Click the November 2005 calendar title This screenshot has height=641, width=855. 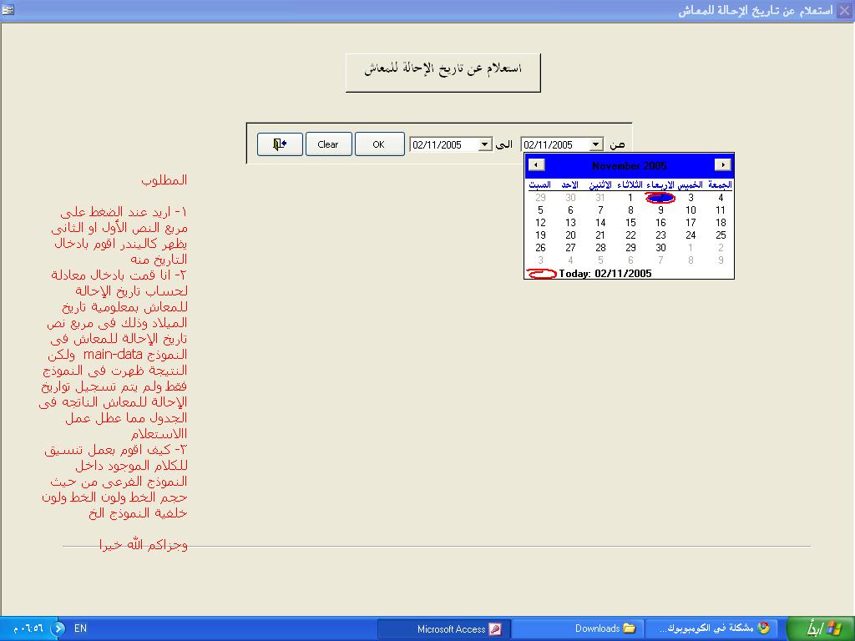pyautogui.click(x=630, y=166)
